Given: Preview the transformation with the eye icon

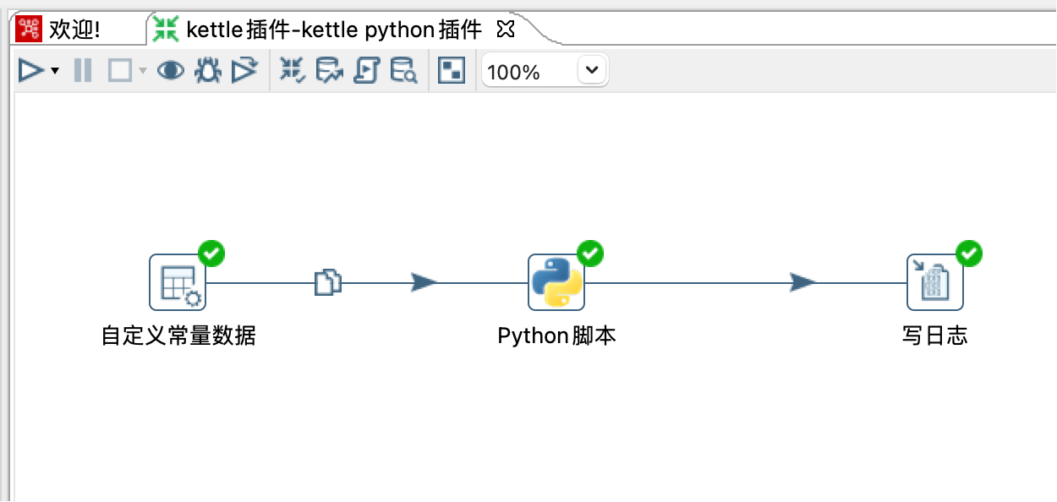Looking at the screenshot, I should (x=171, y=71).
